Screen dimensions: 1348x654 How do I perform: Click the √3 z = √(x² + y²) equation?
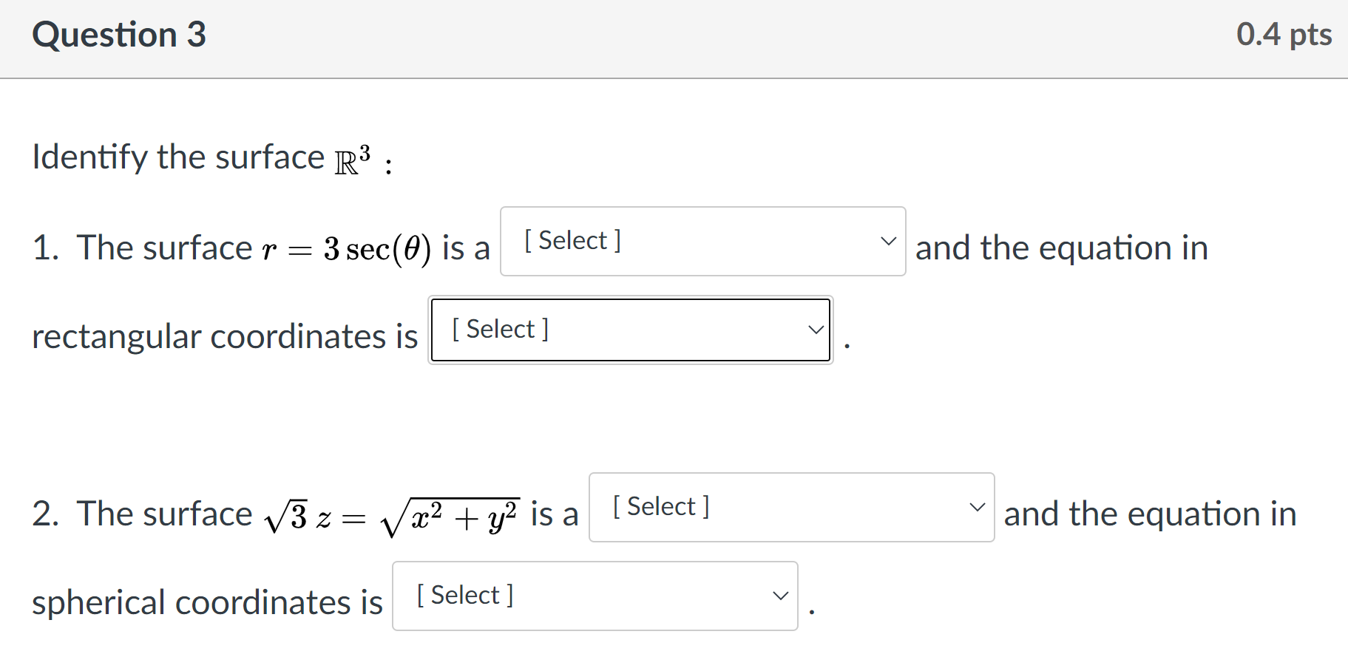(x=392, y=517)
